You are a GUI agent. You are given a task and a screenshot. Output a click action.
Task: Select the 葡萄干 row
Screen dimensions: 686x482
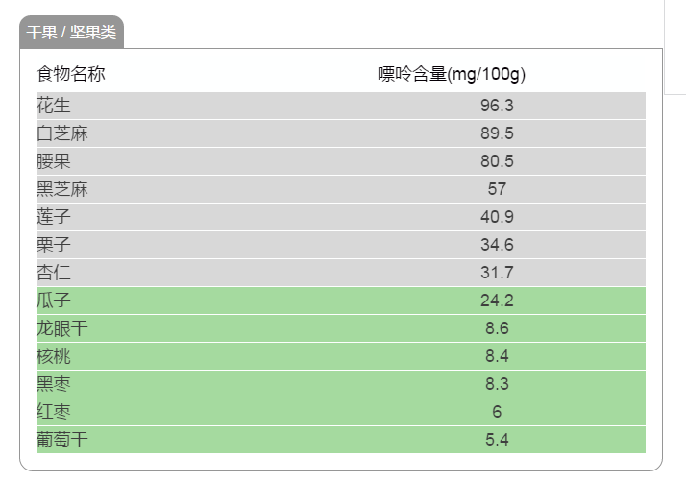(x=341, y=440)
